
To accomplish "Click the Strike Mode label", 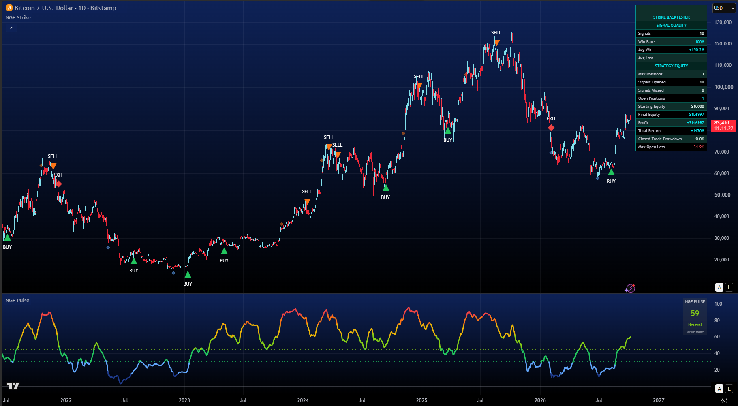I will pyautogui.click(x=695, y=332).
